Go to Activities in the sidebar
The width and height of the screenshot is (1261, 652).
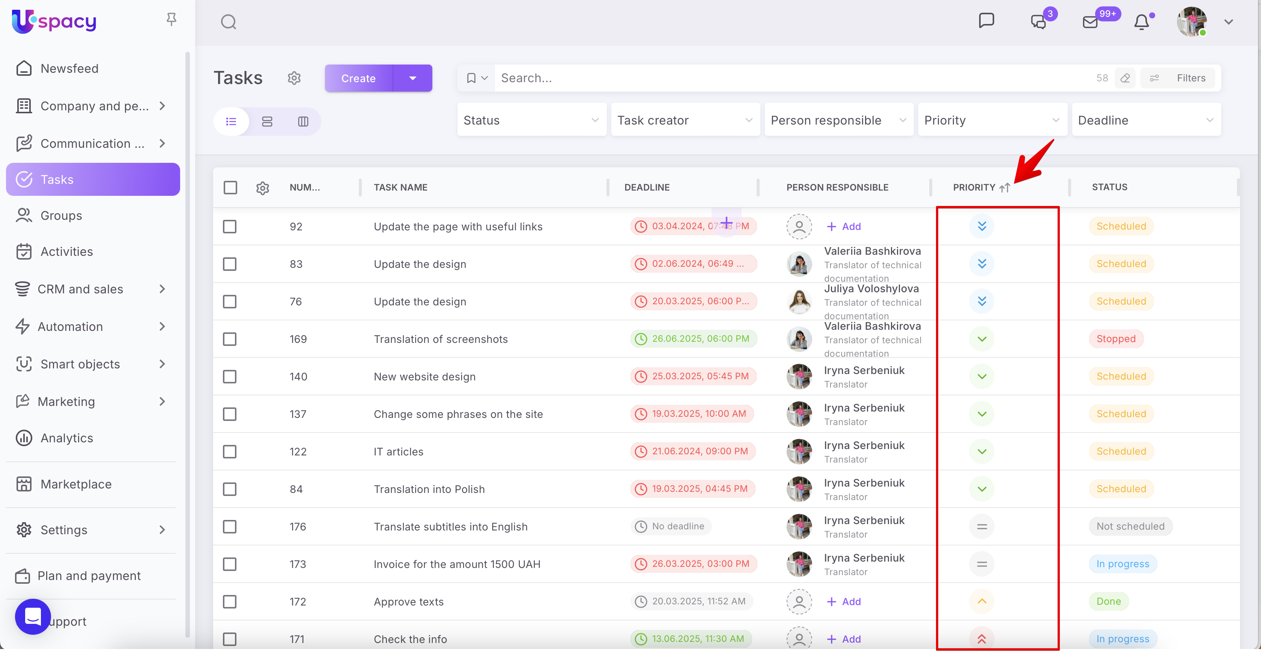click(66, 252)
